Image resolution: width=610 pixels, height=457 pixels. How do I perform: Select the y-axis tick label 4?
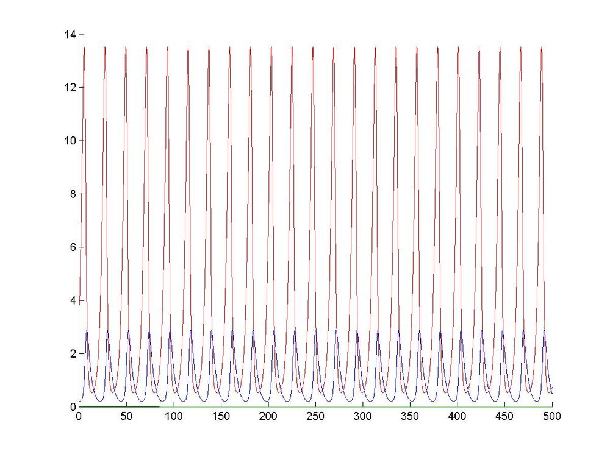[x=72, y=300]
